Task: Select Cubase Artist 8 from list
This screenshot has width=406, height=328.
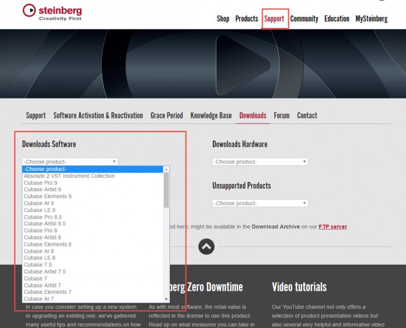Action: 93,237
